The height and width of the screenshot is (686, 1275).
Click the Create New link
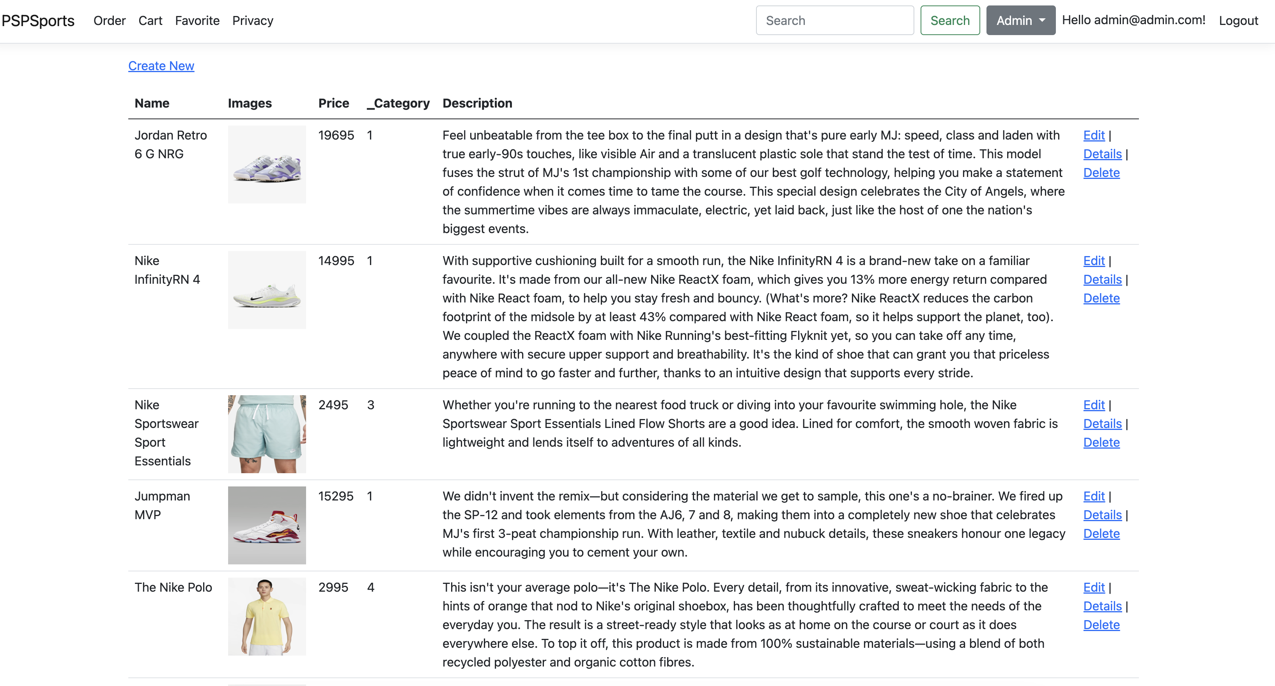[x=161, y=66]
